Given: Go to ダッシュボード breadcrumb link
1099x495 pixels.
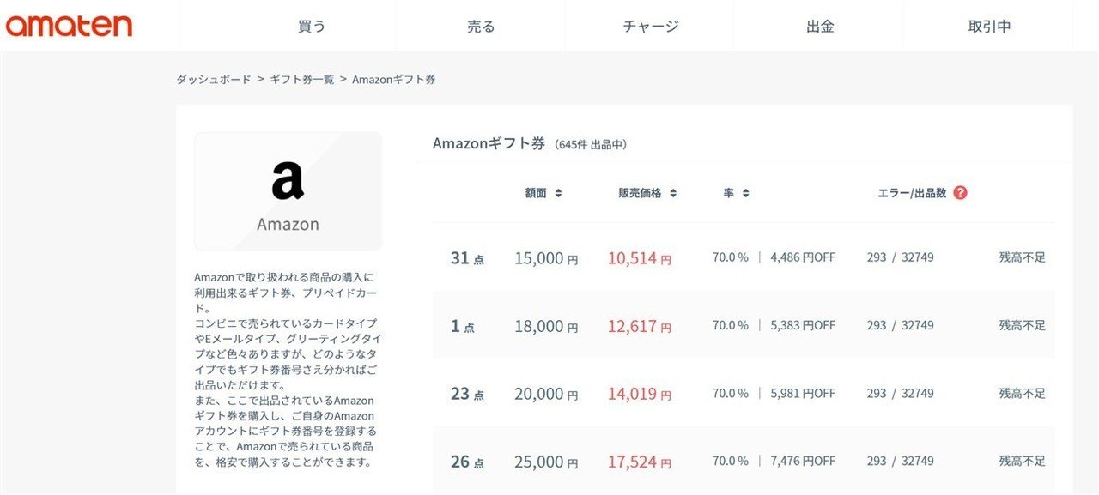Looking at the screenshot, I should [214, 79].
